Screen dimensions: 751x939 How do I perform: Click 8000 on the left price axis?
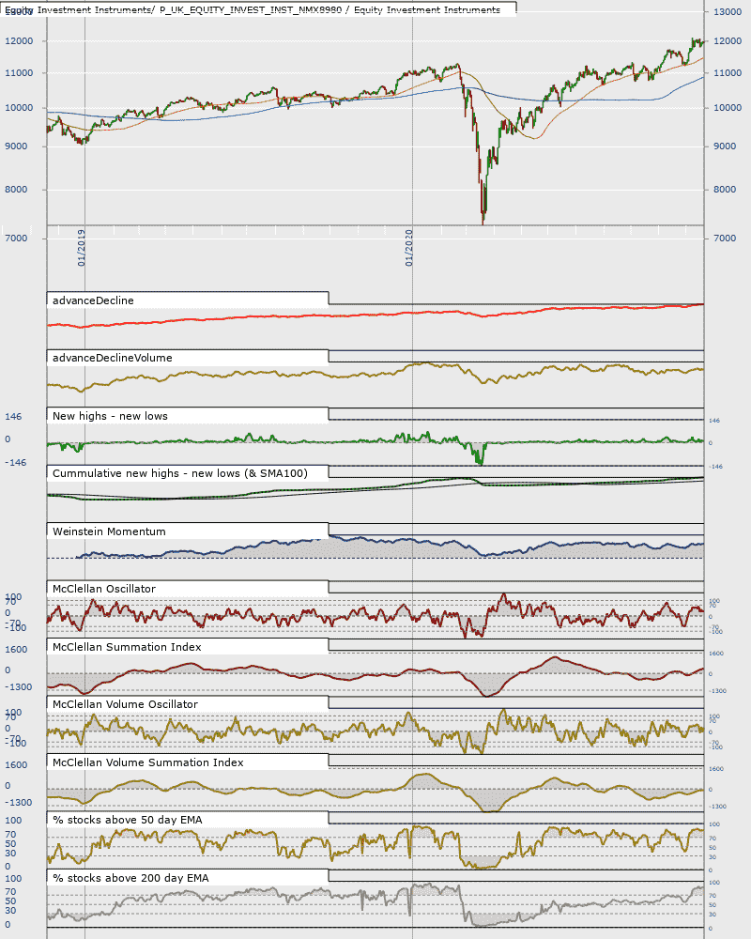16,190
